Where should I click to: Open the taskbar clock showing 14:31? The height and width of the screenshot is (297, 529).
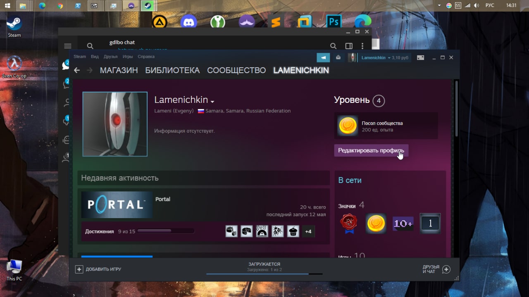511,6
